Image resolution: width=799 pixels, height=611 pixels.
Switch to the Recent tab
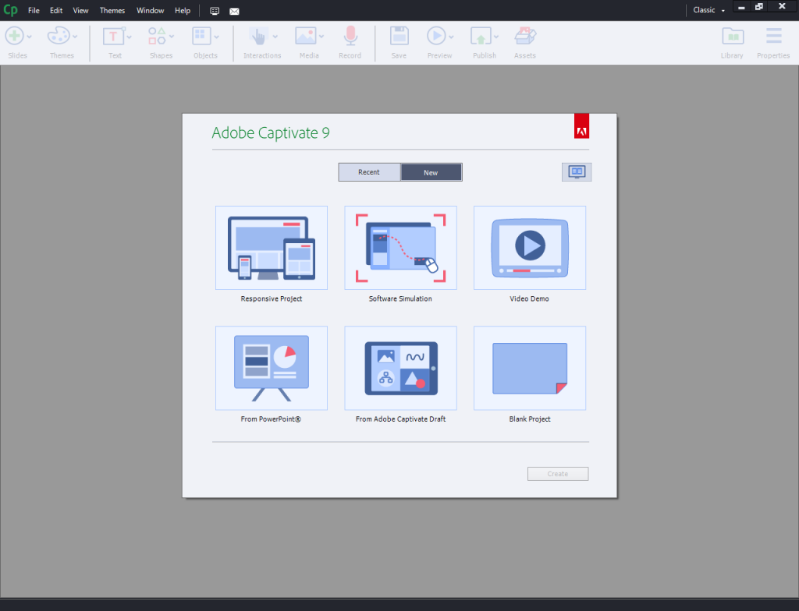(x=369, y=171)
